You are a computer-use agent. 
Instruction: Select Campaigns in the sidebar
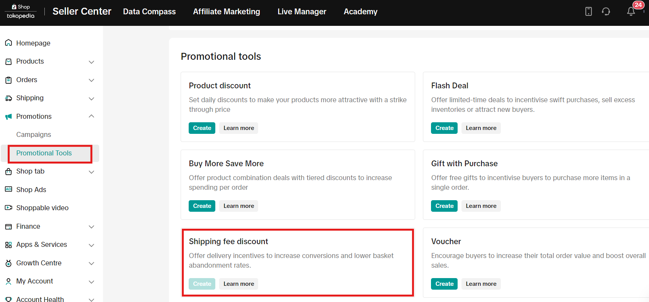pyautogui.click(x=34, y=135)
